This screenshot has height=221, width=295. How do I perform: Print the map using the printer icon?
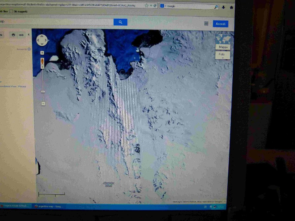(x=13, y=35)
